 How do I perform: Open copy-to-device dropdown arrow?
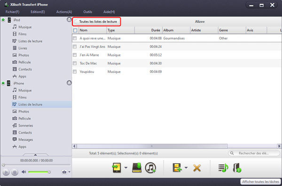(126, 168)
